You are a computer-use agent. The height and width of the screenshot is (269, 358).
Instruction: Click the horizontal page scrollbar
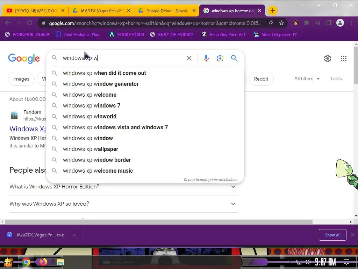[x=159, y=222]
